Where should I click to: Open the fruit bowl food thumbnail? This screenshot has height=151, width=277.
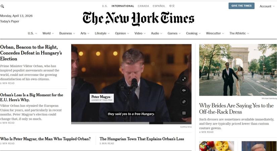click(217, 146)
